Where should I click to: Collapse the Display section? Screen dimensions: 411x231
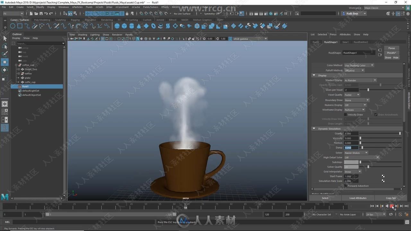pyautogui.click(x=314, y=75)
